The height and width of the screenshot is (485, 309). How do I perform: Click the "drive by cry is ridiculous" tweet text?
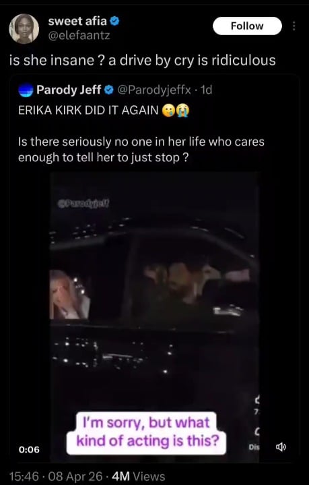pos(197,60)
